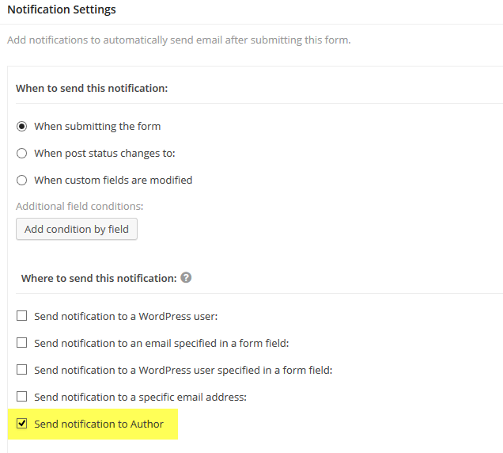Choose When post status changes to radio
Screen dimensions: 503x453
22,154
